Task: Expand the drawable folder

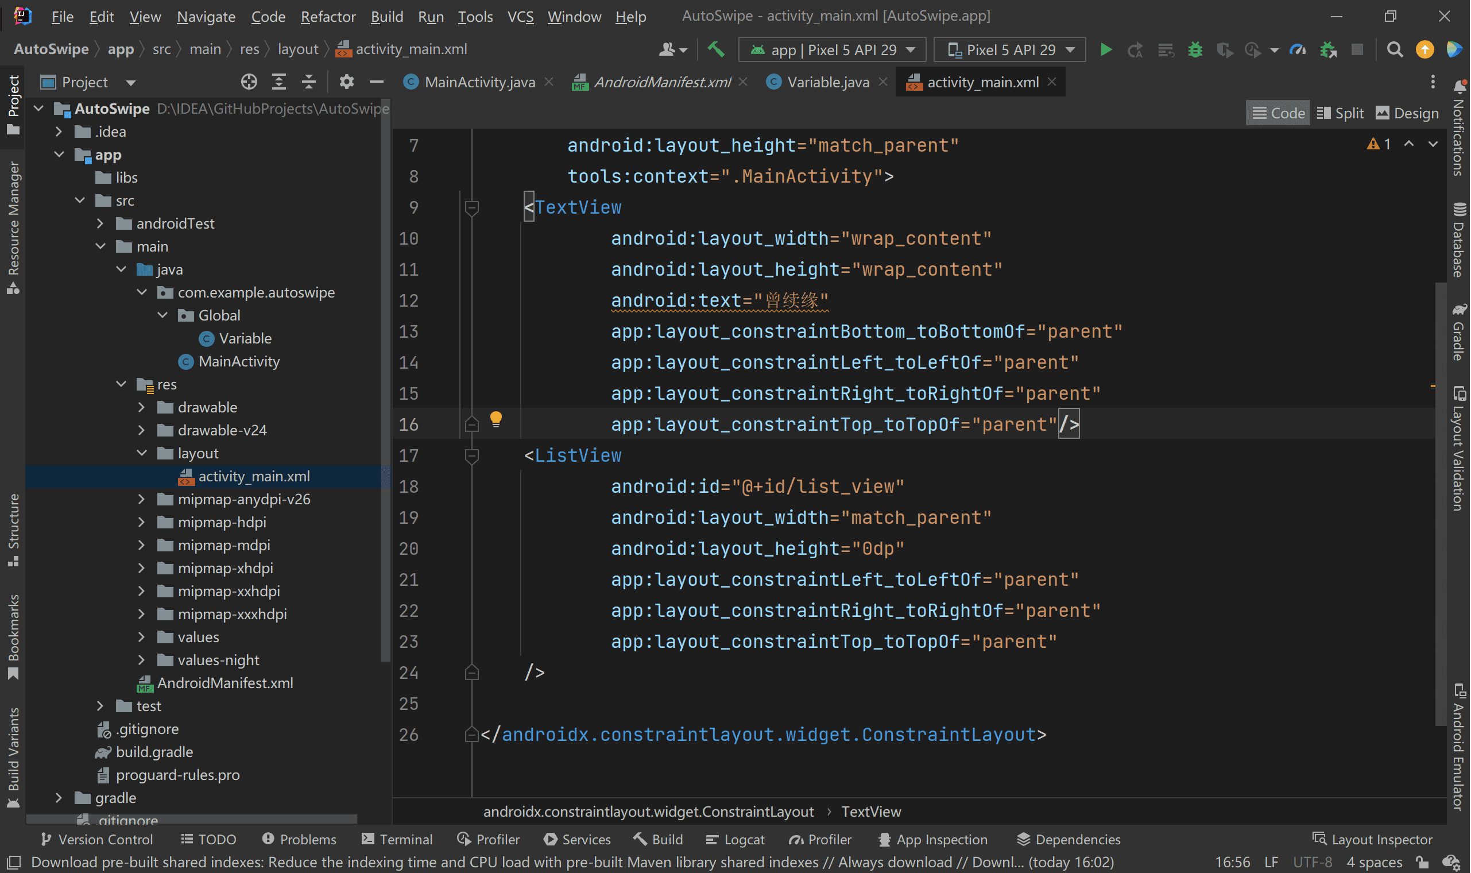Action: click(142, 407)
